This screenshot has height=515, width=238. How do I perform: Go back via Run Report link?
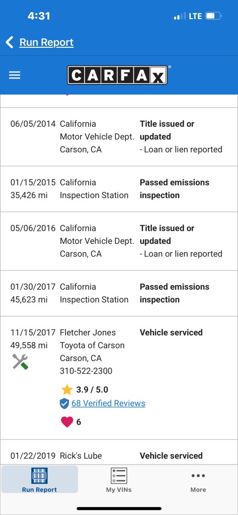46,42
